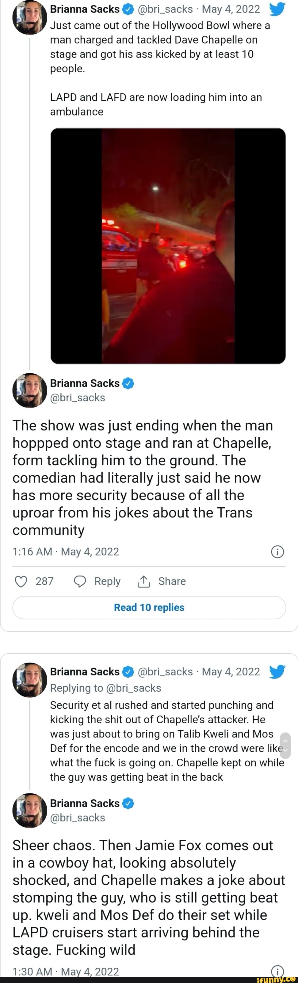This screenshot has height=983, width=298.
Task: Click the speech bubble reply icon
Action: pyautogui.click(x=80, y=581)
